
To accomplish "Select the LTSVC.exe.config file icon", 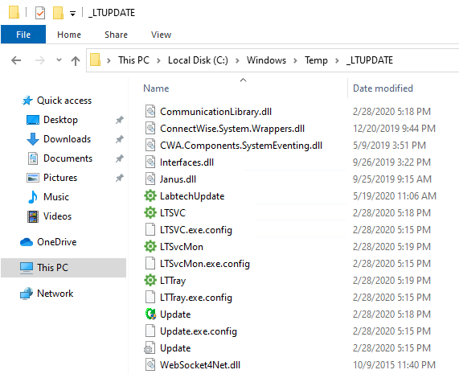I will pyautogui.click(x=150, y=229).
